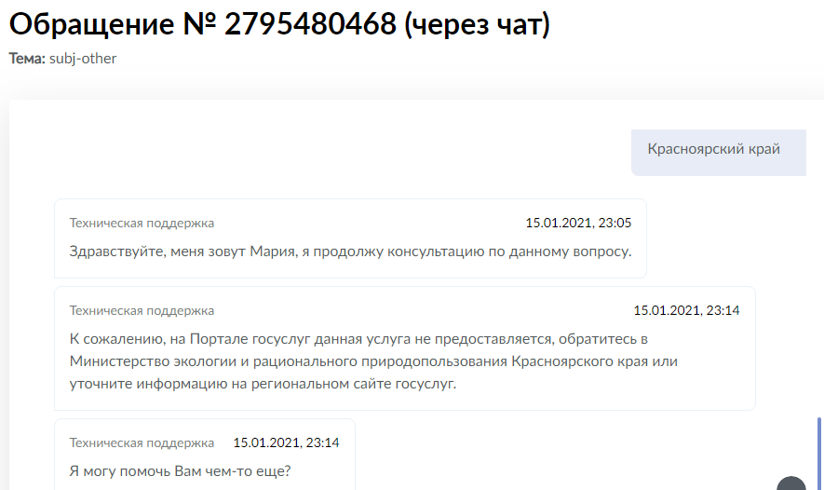The image size is (824, 490).
Task: Click the timestamp on the 'Я могу помочь' message
Action: [x=286, y=443]
